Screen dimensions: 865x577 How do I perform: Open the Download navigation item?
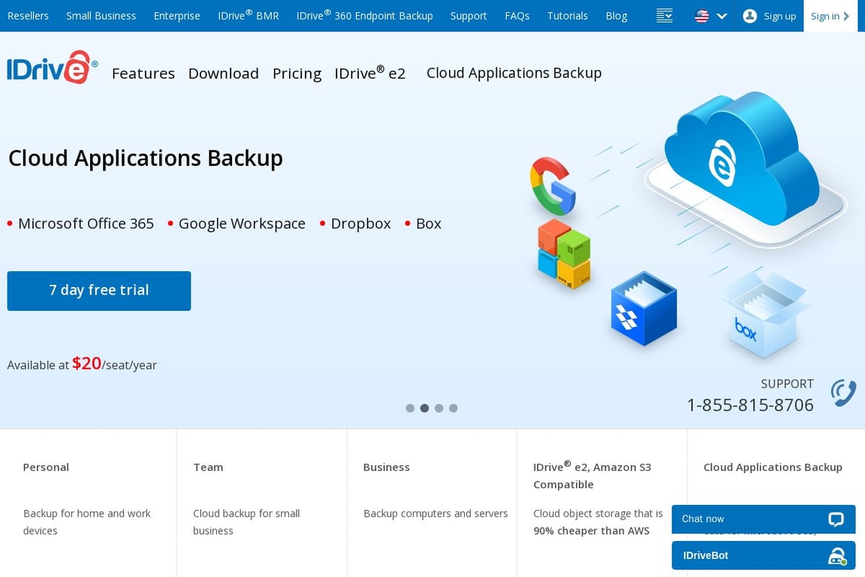(224, 74)
